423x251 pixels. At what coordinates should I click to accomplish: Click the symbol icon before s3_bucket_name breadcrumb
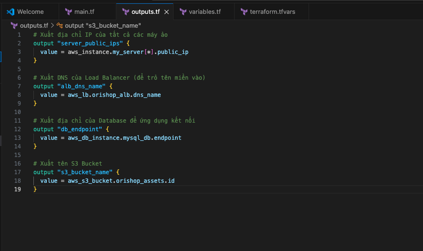click(x=60, y=25)
